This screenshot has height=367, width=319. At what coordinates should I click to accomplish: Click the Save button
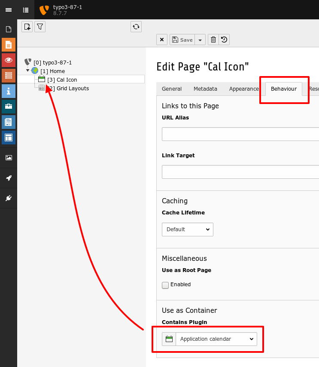[x=182, y=40]
